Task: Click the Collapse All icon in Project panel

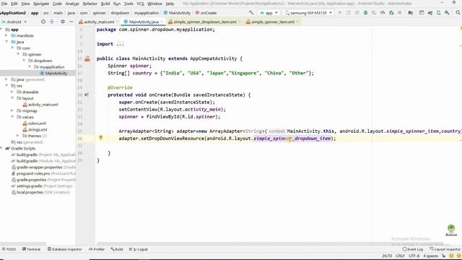Action: (52, 22)
